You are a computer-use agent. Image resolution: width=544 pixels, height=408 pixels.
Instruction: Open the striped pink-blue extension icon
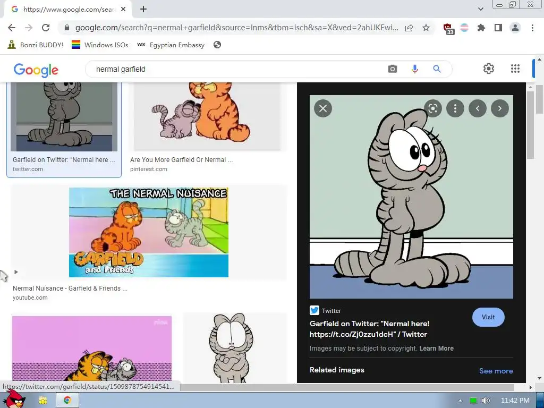tap(464, 28)
